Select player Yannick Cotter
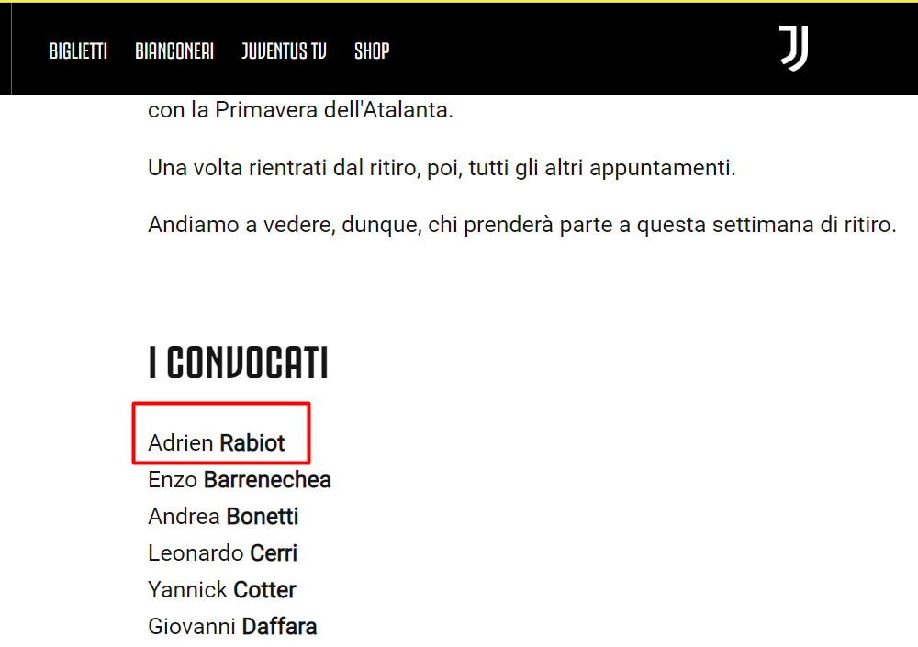This screenshot has width=918, height=647. click(x=222, y=590)
